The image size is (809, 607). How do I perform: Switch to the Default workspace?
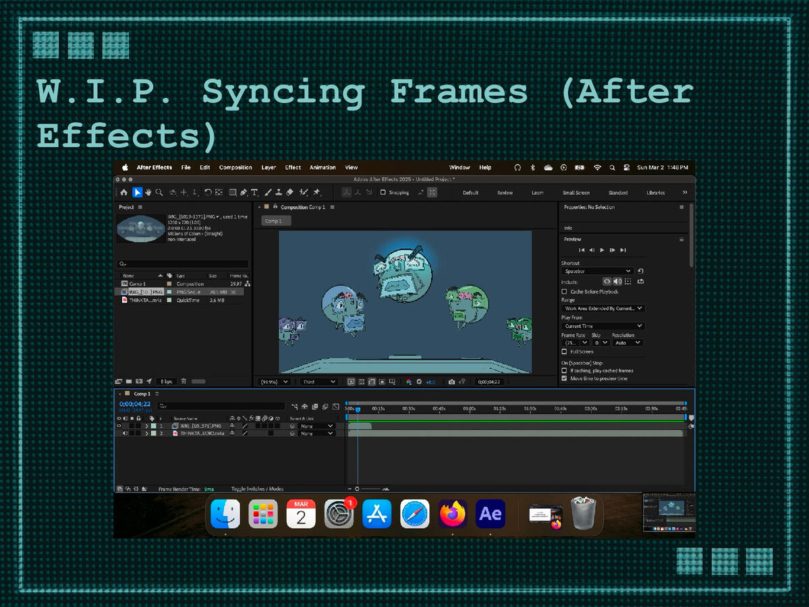(470, 192)
